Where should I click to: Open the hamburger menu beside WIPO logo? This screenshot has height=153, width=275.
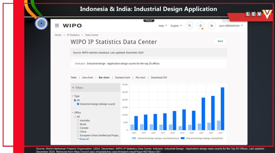click(57, 26)
